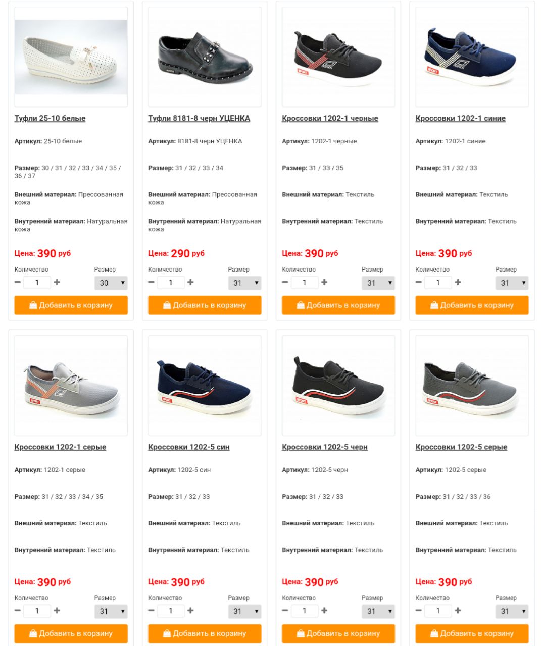
Task: Click quantity field for Кроссовки 1202-5 черн
Action: [x=304, y=611]
